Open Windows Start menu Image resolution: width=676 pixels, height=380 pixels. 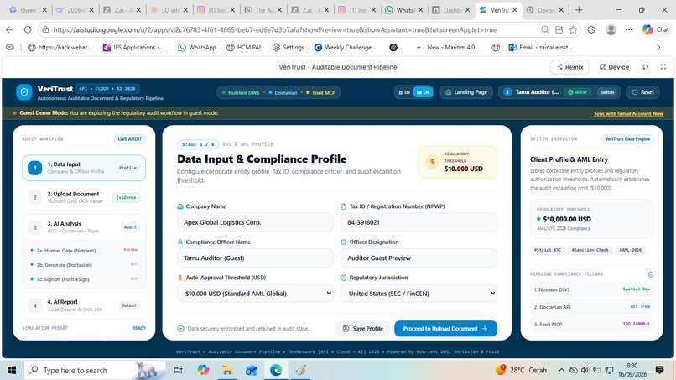tap(12, 370)
